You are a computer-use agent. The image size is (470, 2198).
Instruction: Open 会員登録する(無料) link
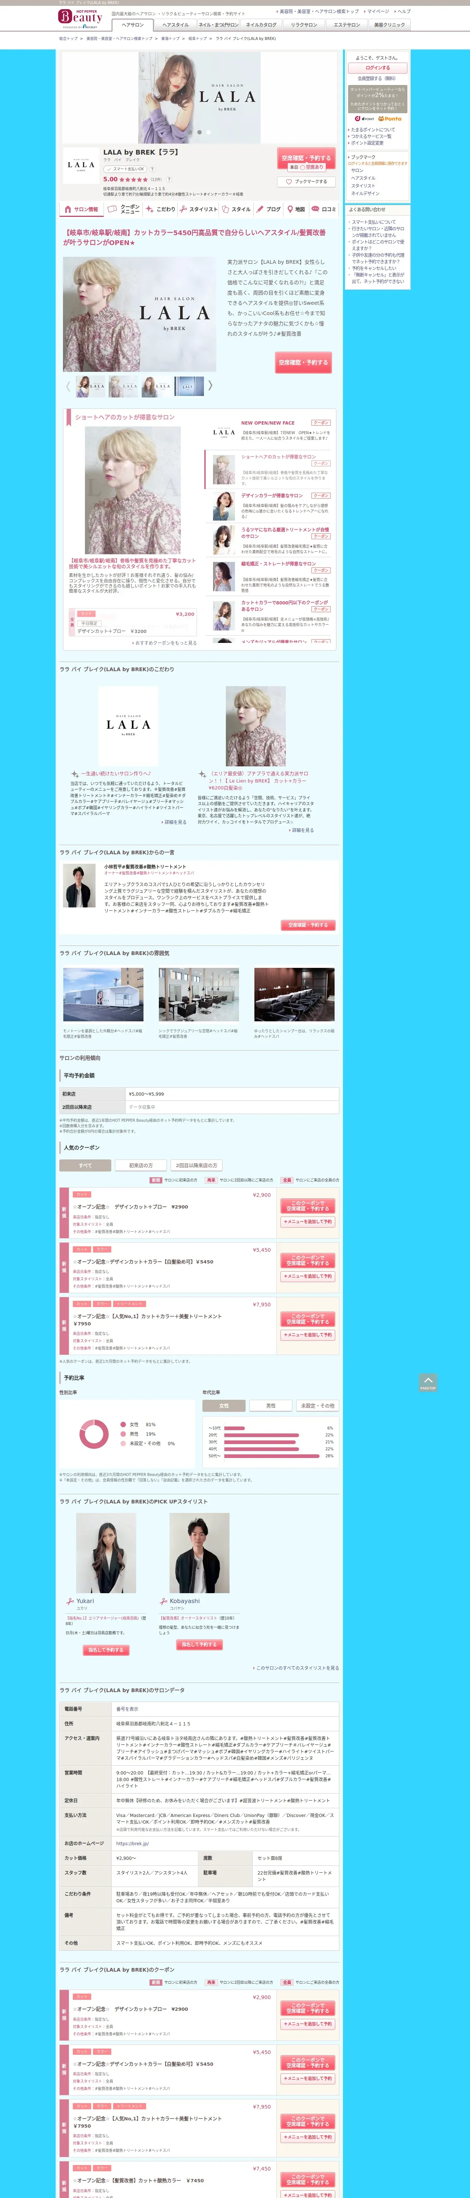[376, 78]
